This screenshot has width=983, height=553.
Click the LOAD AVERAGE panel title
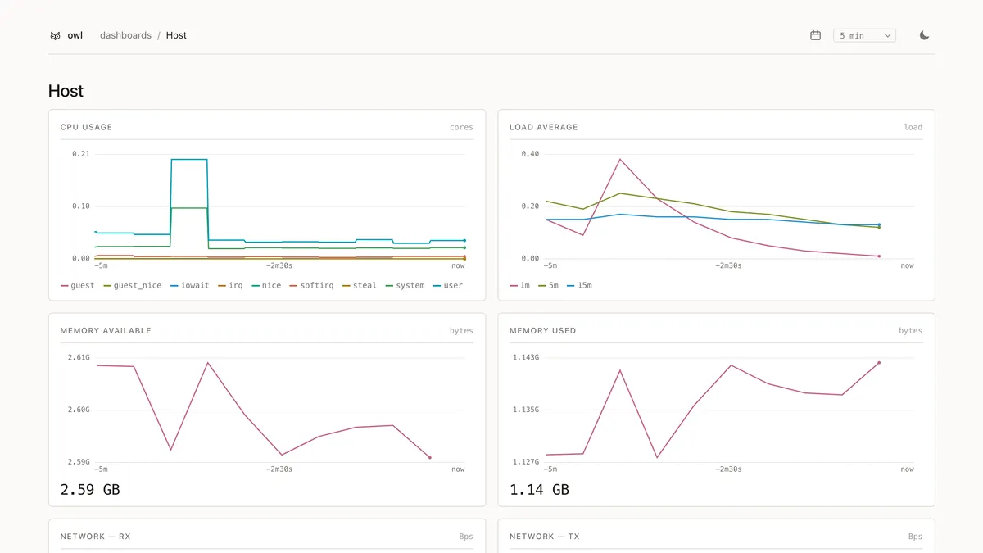pyautogui.click(x=544, y=127)
